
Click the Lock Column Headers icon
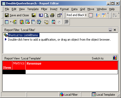coord(103,15)
